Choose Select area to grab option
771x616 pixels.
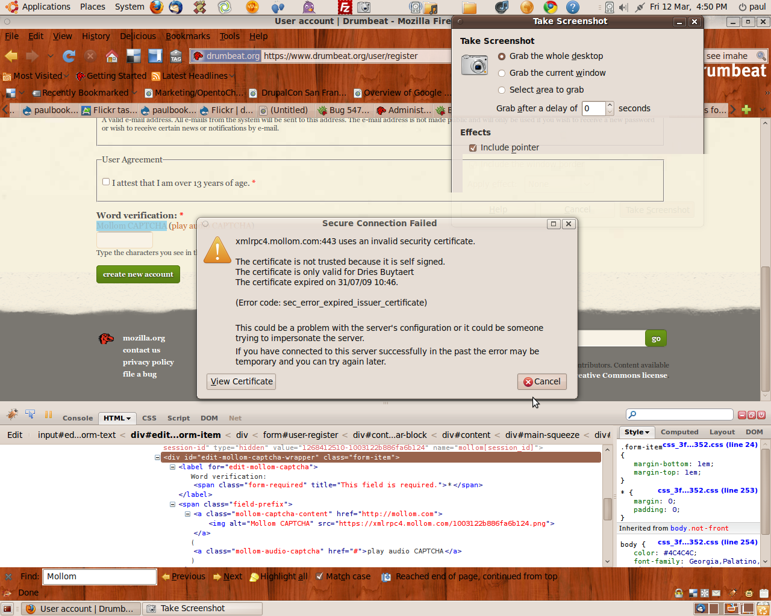540,90
